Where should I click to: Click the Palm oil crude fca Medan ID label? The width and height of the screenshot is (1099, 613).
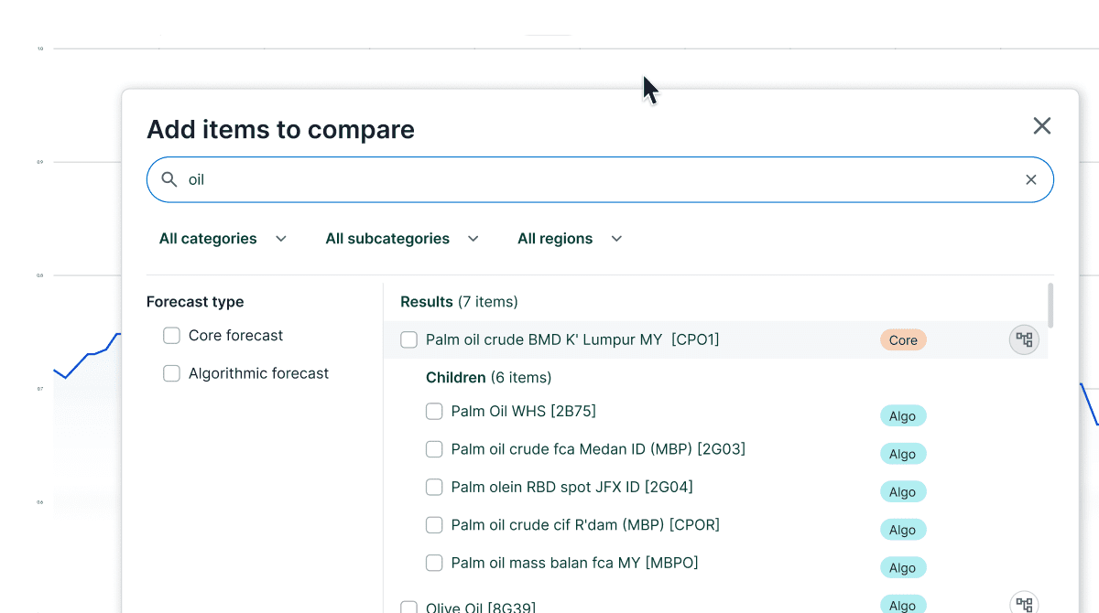click(597, 449)
